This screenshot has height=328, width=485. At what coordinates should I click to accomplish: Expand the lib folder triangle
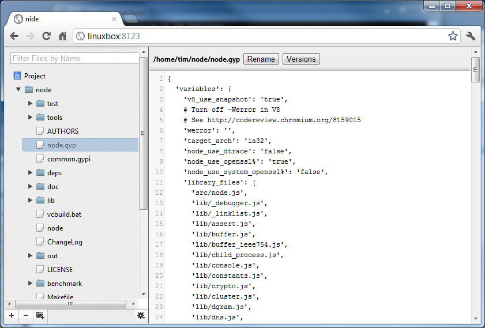30,200
